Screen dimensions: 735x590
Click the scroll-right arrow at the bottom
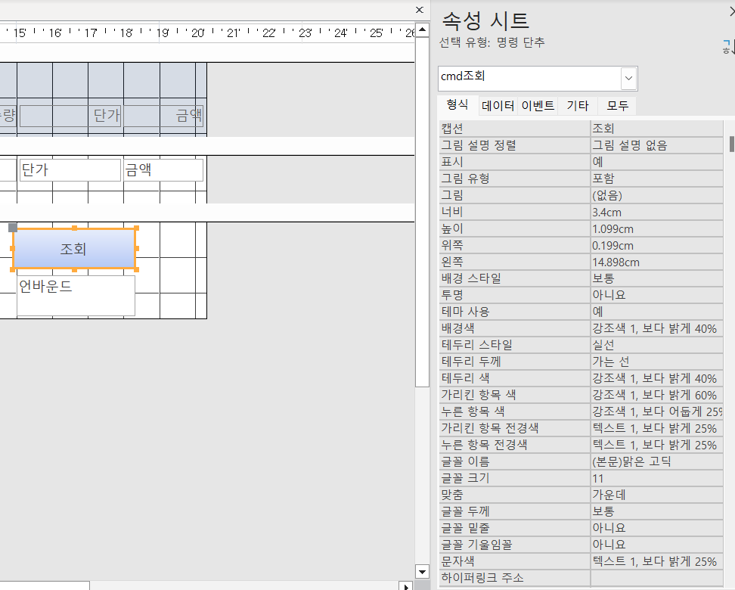click(407, 586)
